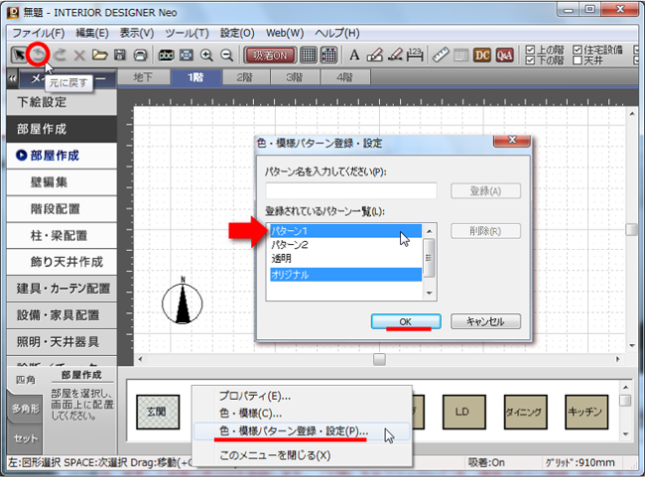Click the zoom out magnifier icon
Screen dimensions: 645x477
tap(226, 55)
